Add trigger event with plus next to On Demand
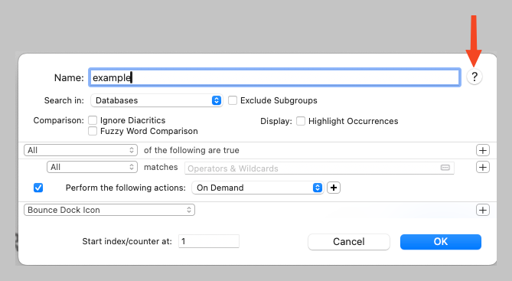Image resolution: width=512 pixels, height=281 pixels. pyautogui.click(x=334, y=188)
